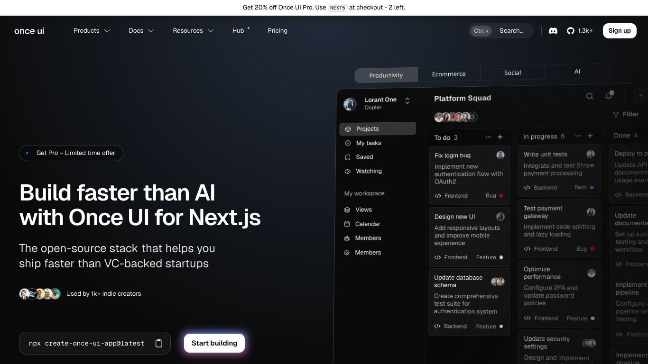Image resolution: width=648 pixels, height=364 pixels.
Task: Click the Write unit tests assignee avatar
Action: coord(591,154)
